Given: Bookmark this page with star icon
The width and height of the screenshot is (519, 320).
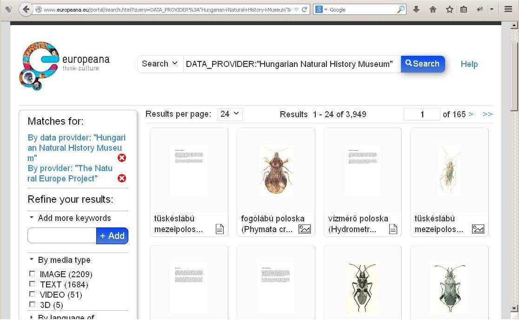Looking at the screenshot, I should pyautogui.click(x=449, y=10).
